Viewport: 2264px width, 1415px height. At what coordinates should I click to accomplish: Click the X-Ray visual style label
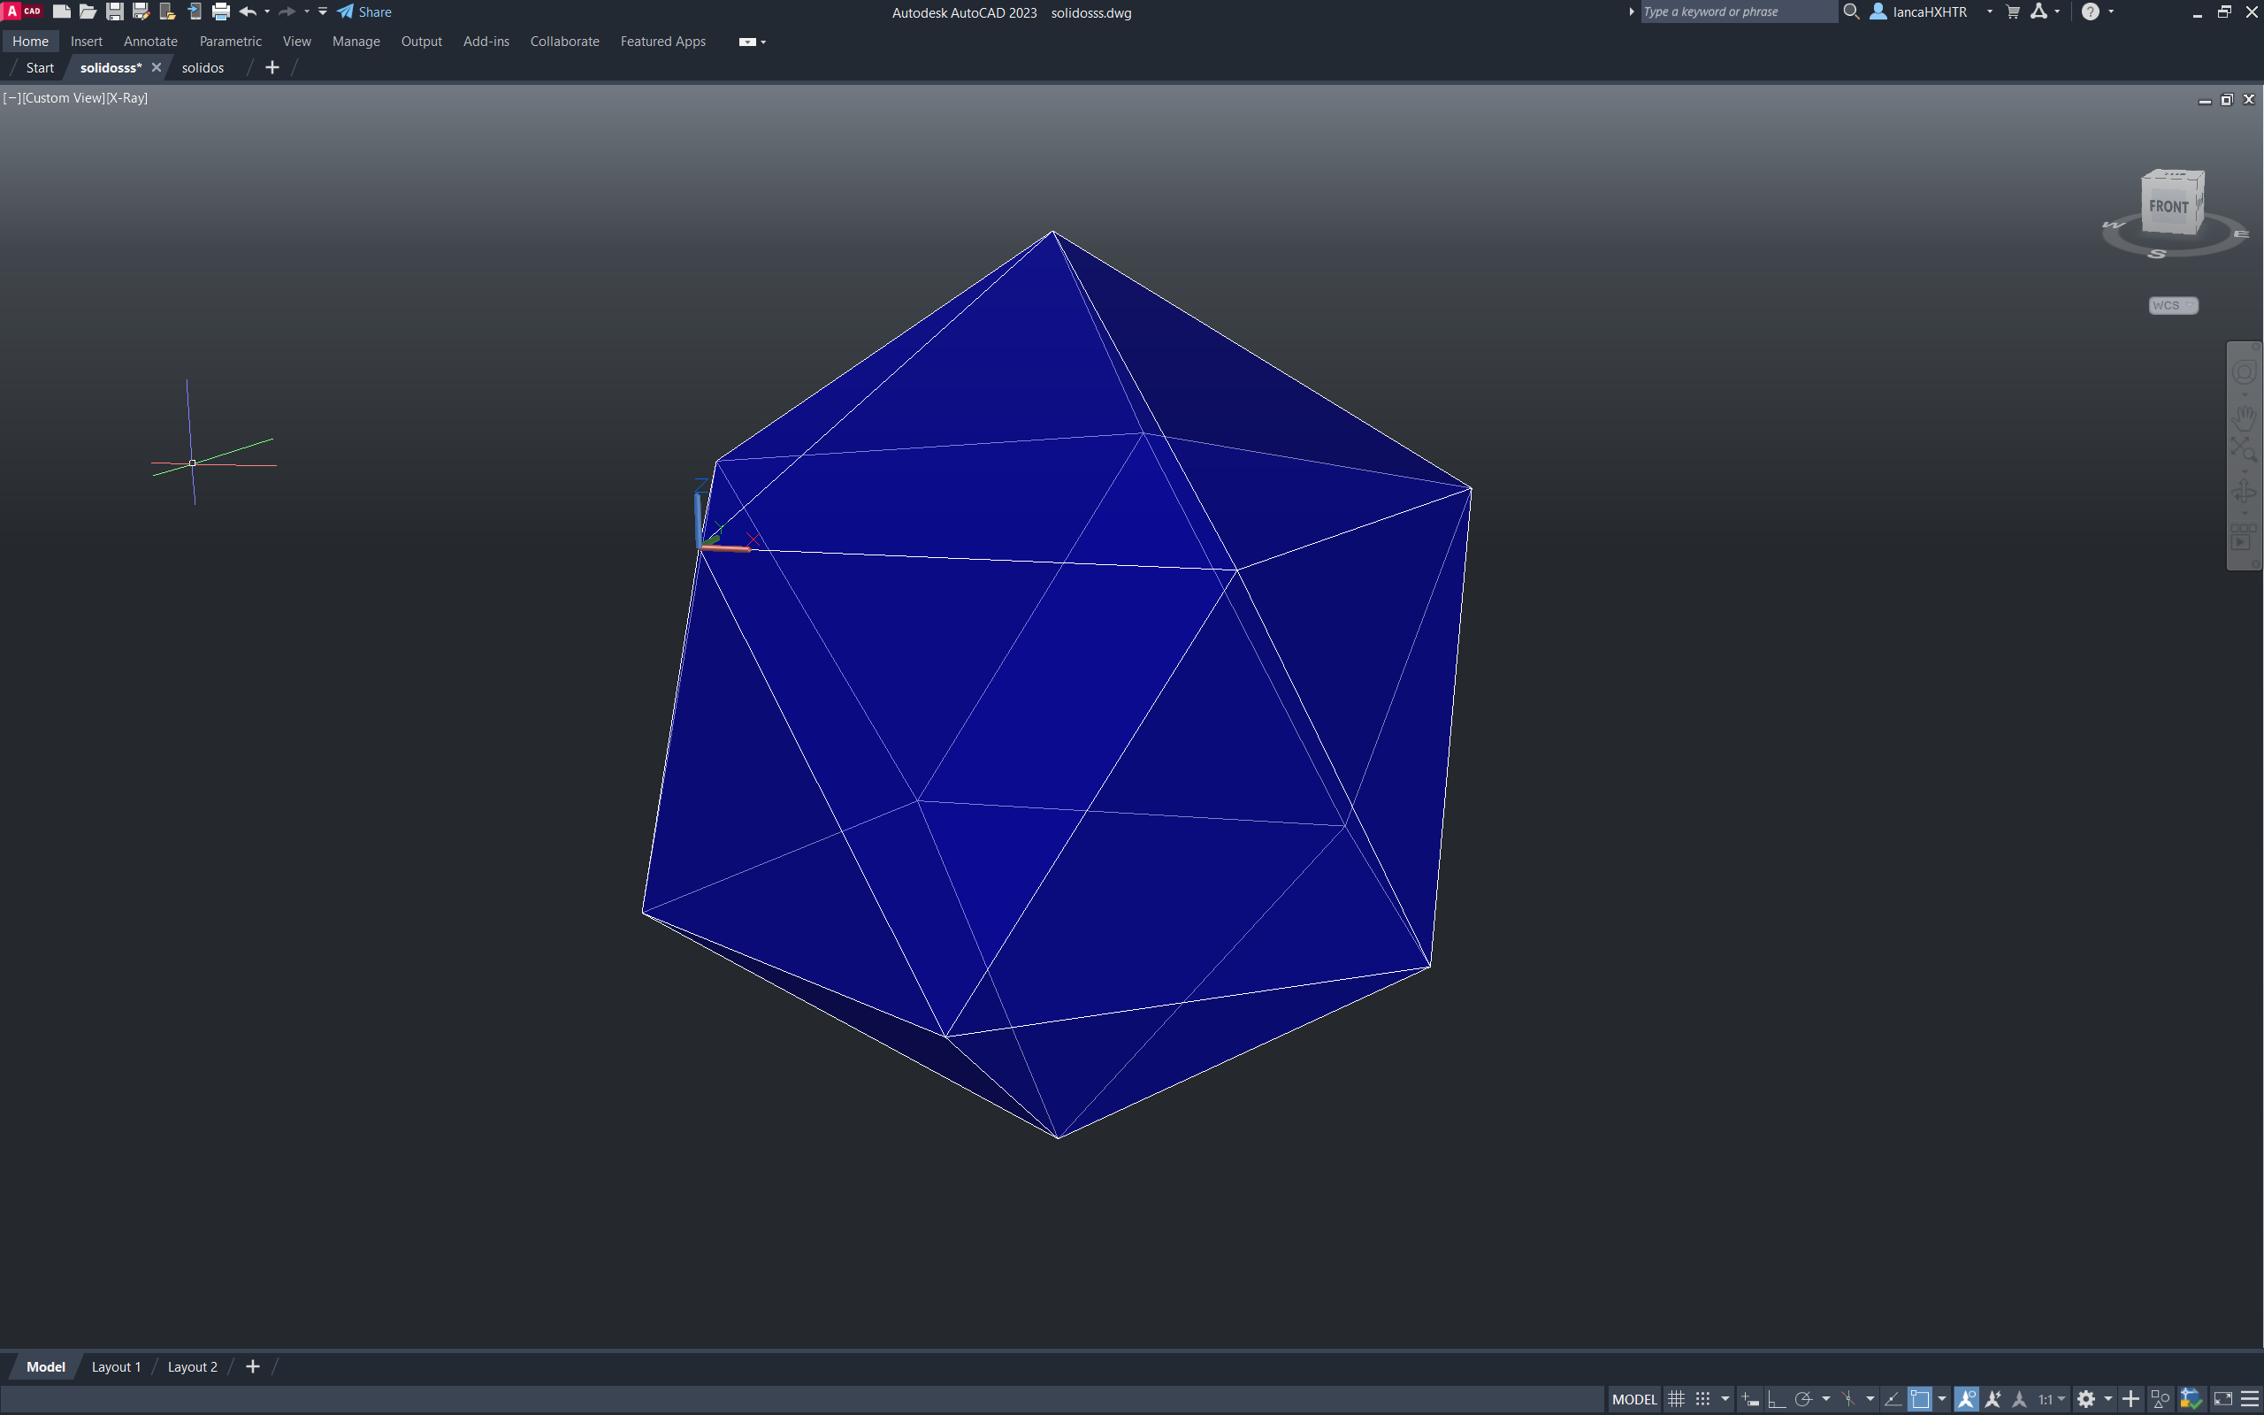pyautogui.click(x=127, y=97)
